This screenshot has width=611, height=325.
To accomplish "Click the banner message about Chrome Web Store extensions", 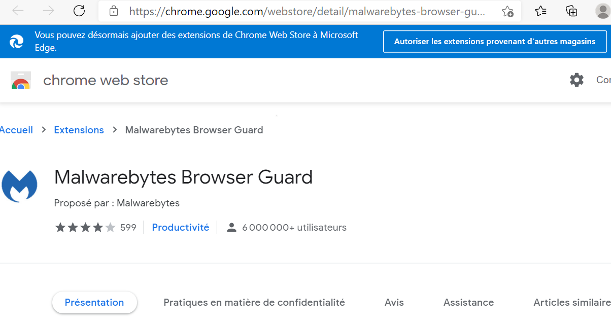I will pyautogui.click(x=196, y=42).
